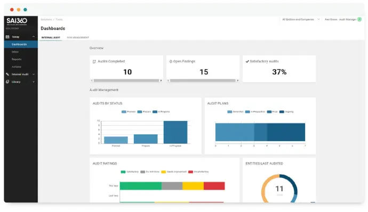Click the Audits Completed card icon

pyautogui.click(x=94, y=61)
